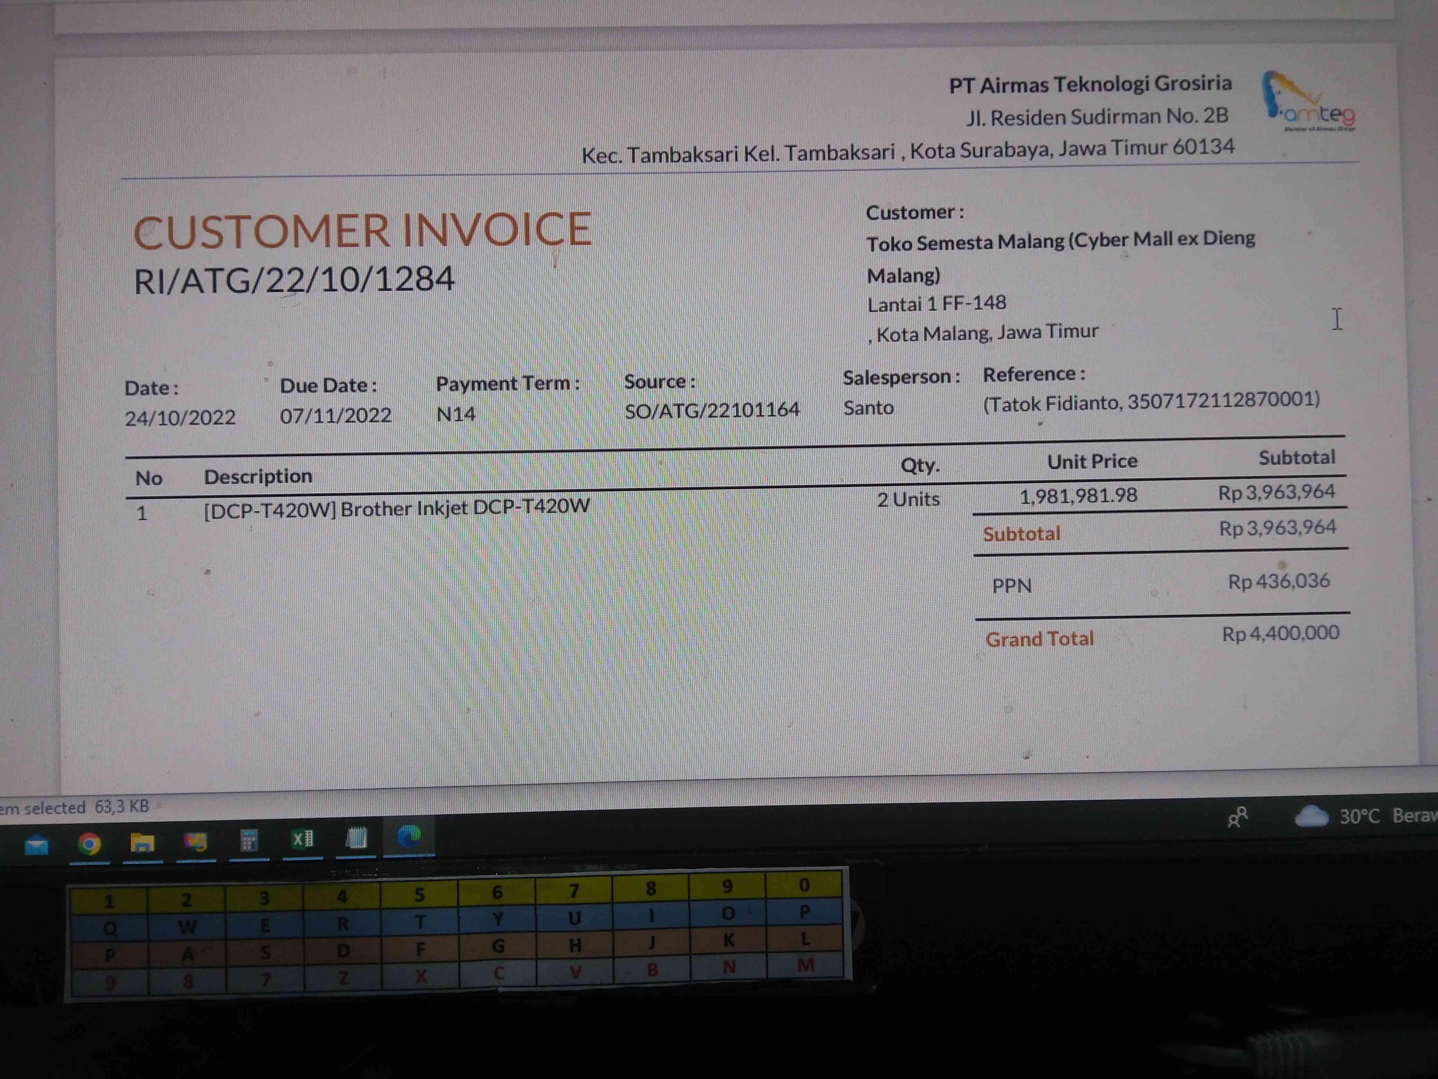1438x1079 pixels.
Task: Click the Unit Price column header
Action: [1092, 462]
